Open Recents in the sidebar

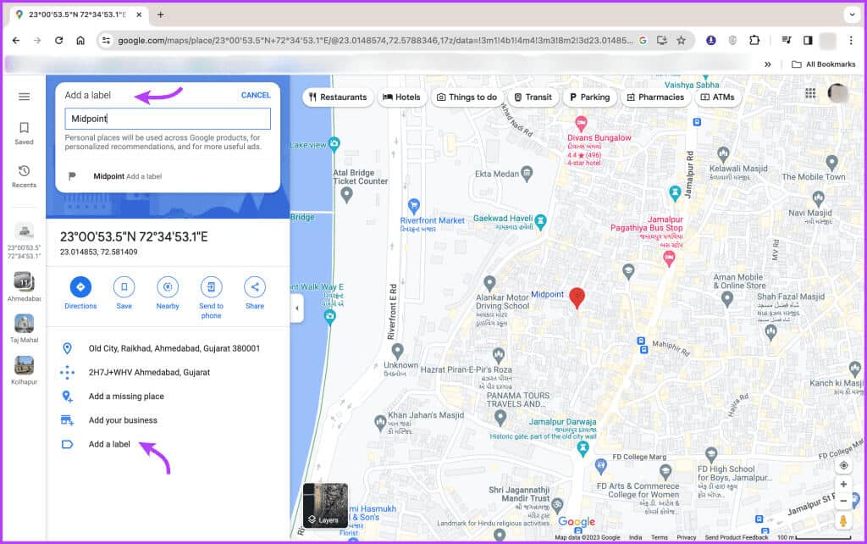pyautogui.click(x=24, y=176)
